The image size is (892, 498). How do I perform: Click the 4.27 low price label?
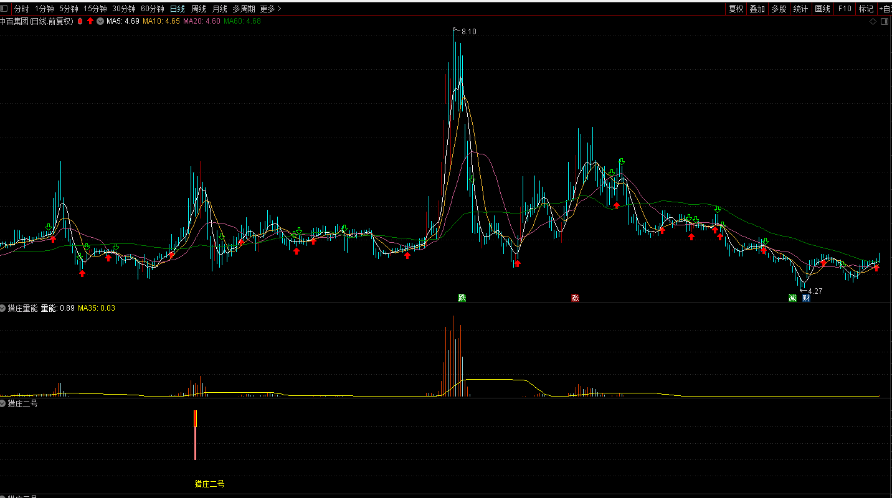pos(815,291)
